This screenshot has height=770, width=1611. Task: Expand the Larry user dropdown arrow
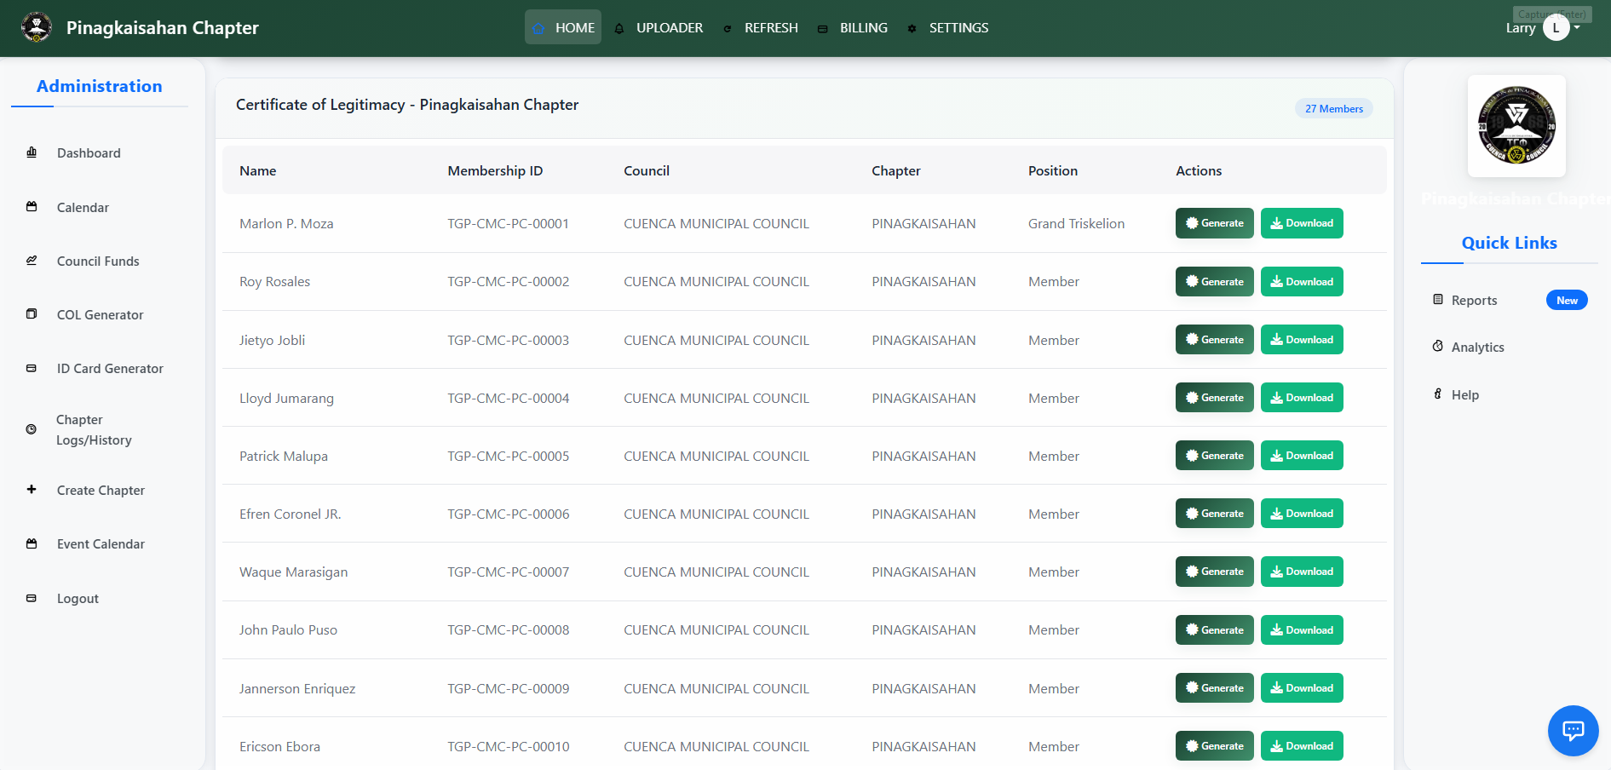(x=1577, y=27)
